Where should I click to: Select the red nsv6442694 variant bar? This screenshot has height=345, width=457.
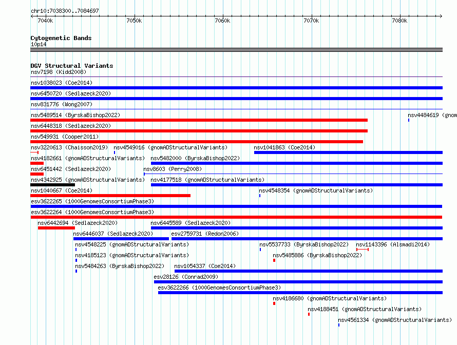pyautogui.click(x=56, y=228)
